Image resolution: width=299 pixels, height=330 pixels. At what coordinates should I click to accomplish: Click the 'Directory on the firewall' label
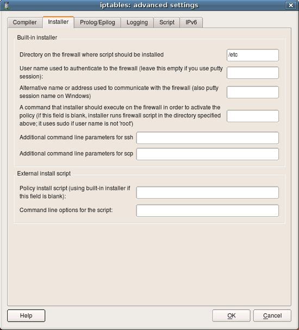[91, 55]
